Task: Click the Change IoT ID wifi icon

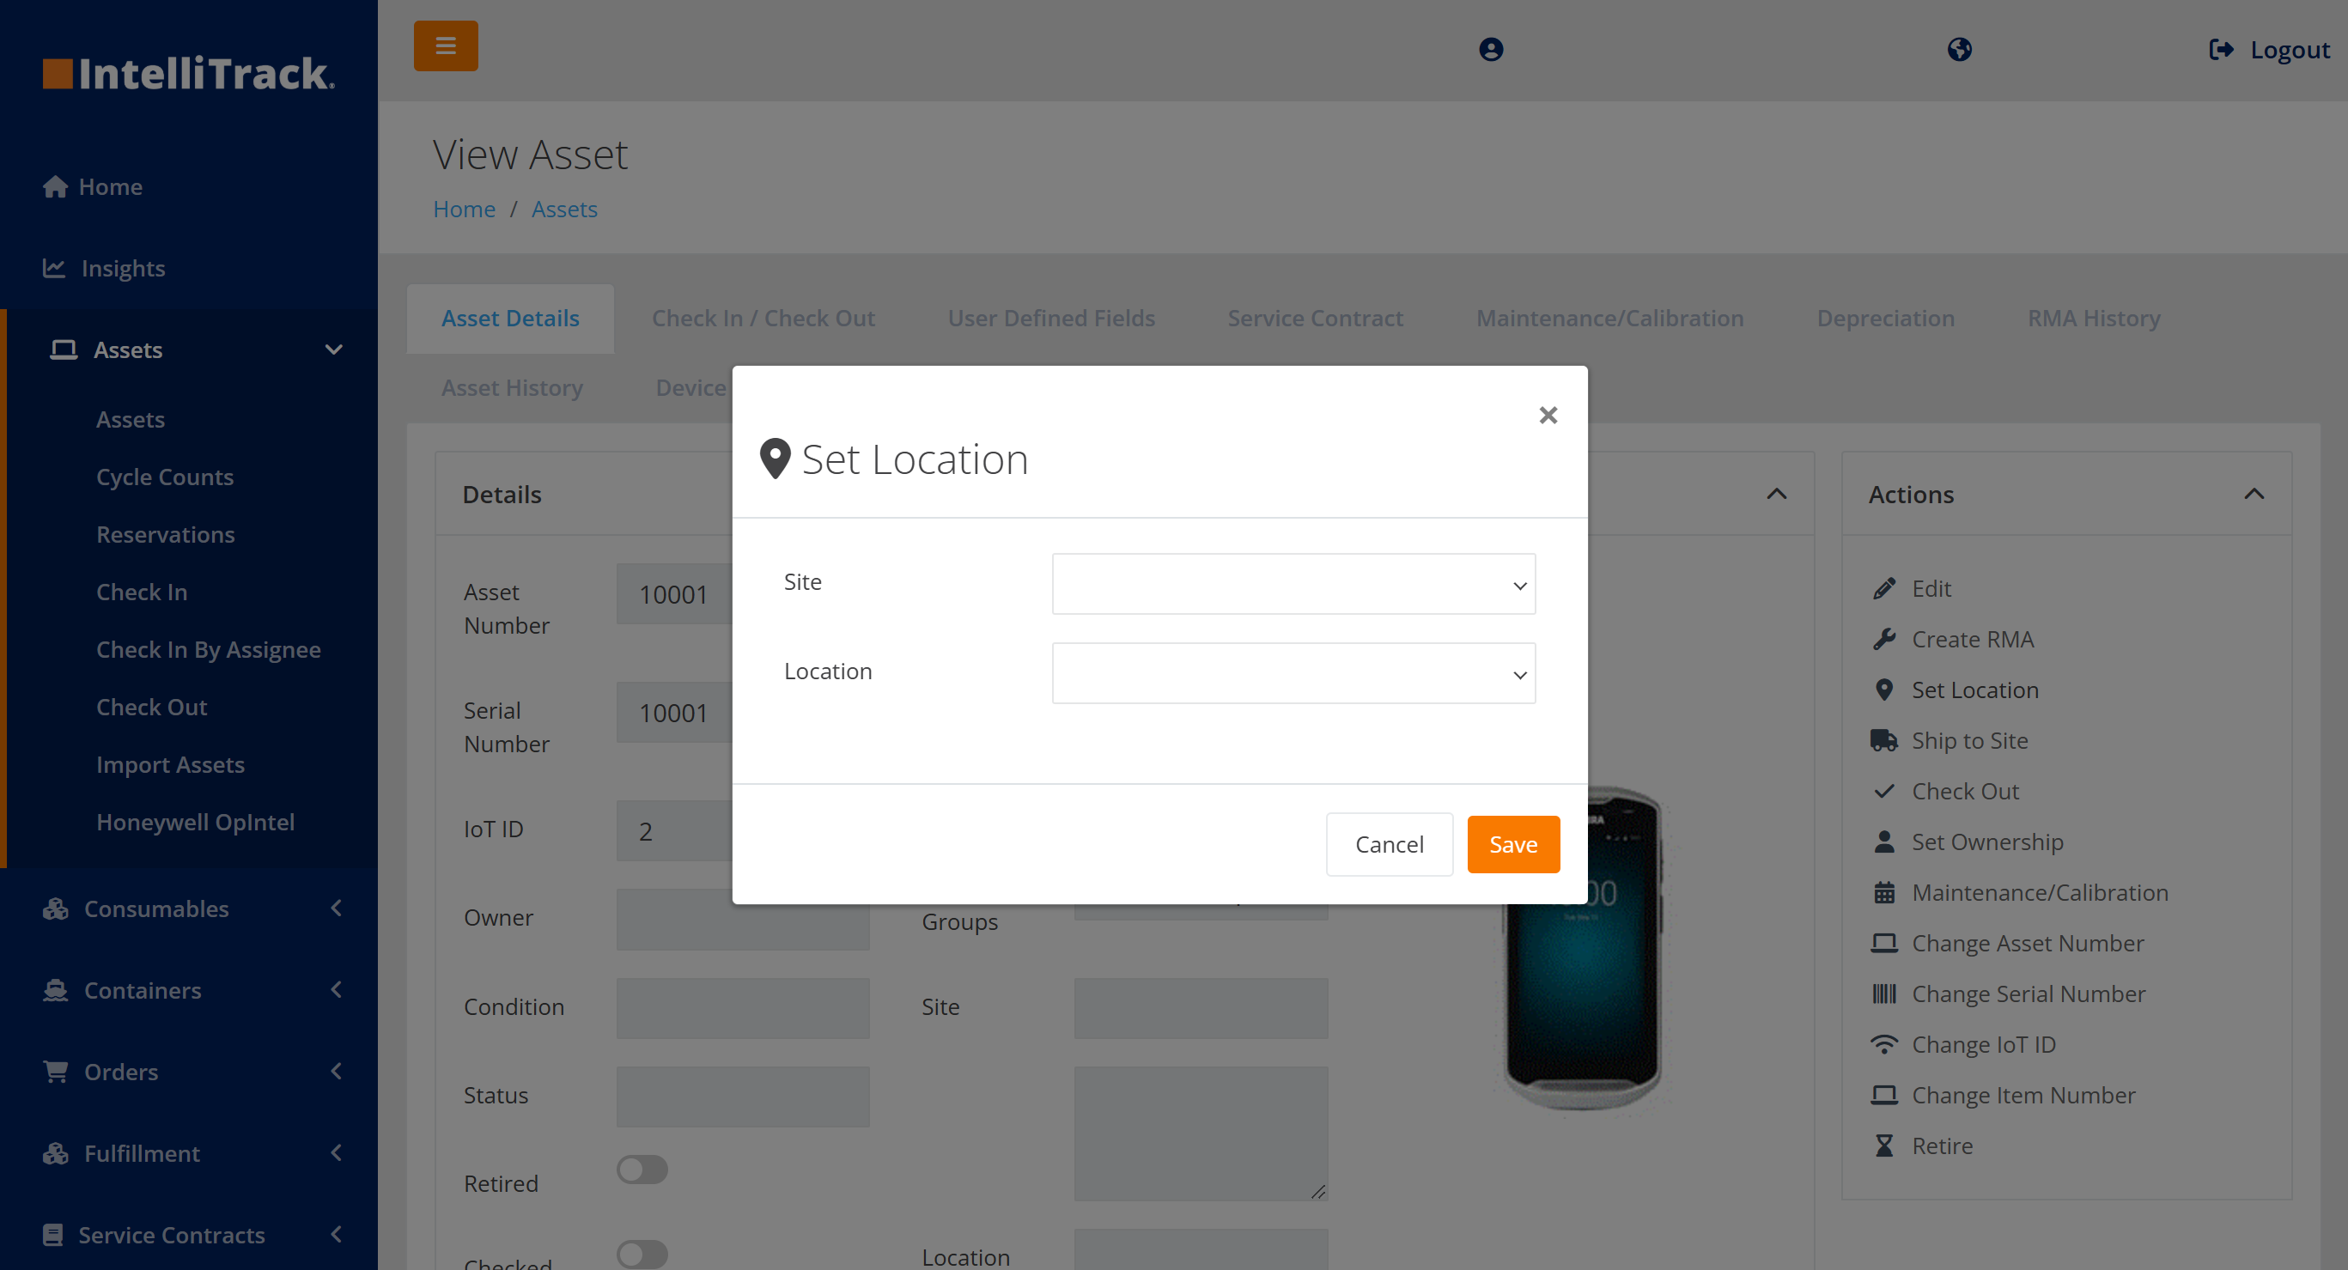Action: [x=1883, y=1044]
